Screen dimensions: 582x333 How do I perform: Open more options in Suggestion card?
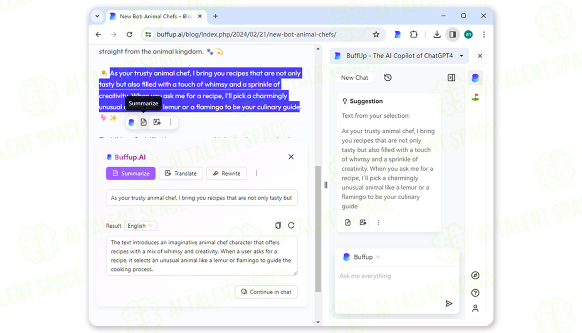click(378, 223)
